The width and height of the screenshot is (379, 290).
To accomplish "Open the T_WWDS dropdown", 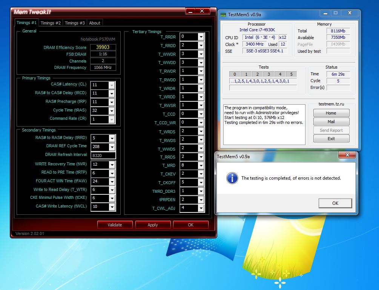I will click(x=201, y=149).
